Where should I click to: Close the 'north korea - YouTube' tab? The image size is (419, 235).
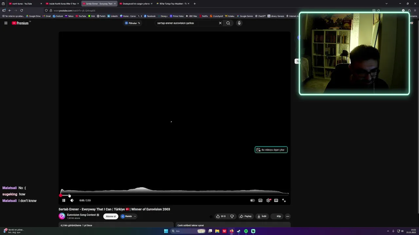[41, 4]
